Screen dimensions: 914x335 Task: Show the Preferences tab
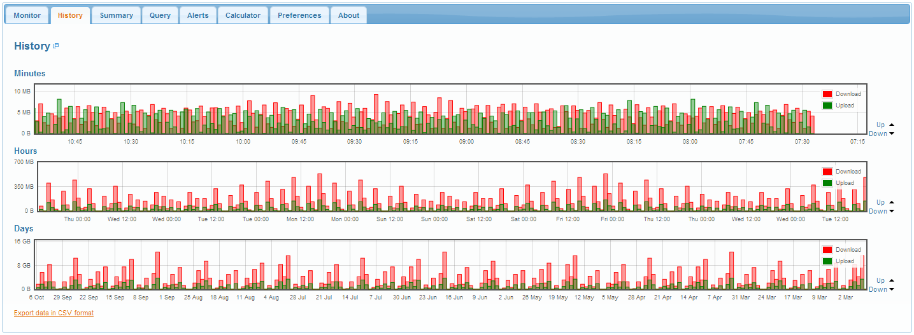[299, 15]
